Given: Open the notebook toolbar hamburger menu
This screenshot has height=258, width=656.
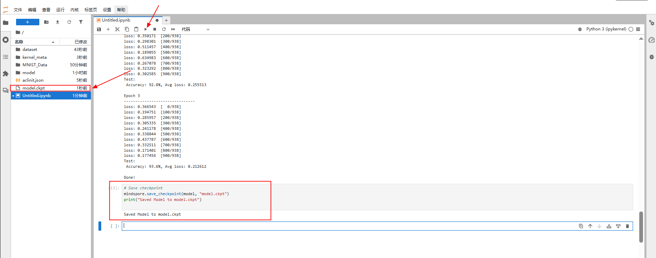Looking at the screenshot, I should click(638, 29).
